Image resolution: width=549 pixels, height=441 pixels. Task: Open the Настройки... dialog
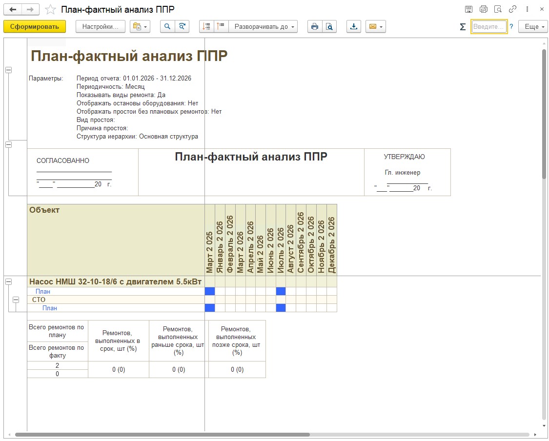pos(101,27)
